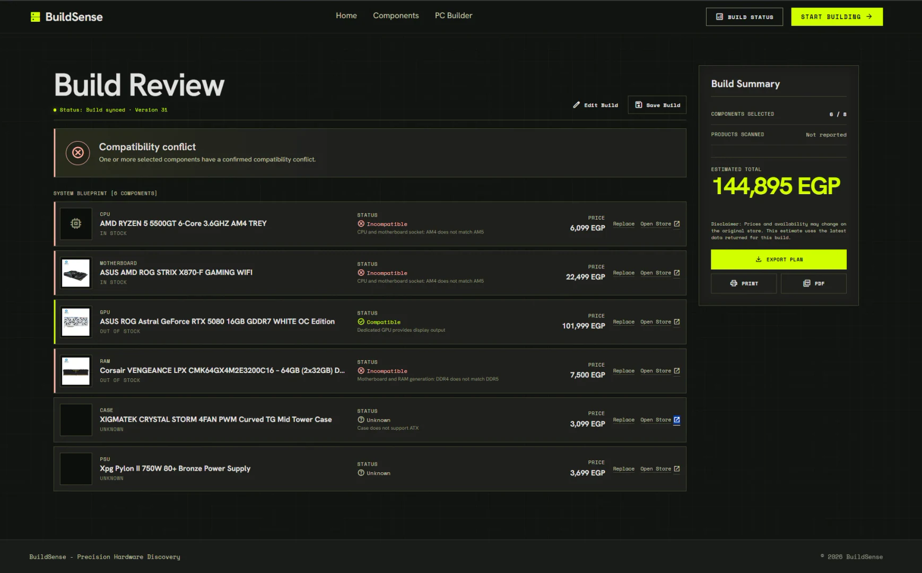Click the Compatibility conflict heading
The image size is (922, 573).
coord(147,147)
